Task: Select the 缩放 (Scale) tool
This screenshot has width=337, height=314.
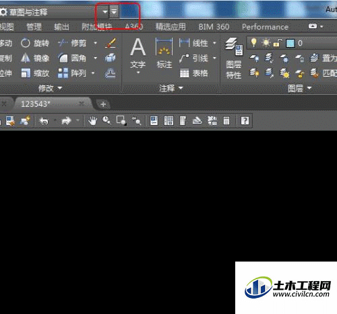Action: tap(35, 73)
